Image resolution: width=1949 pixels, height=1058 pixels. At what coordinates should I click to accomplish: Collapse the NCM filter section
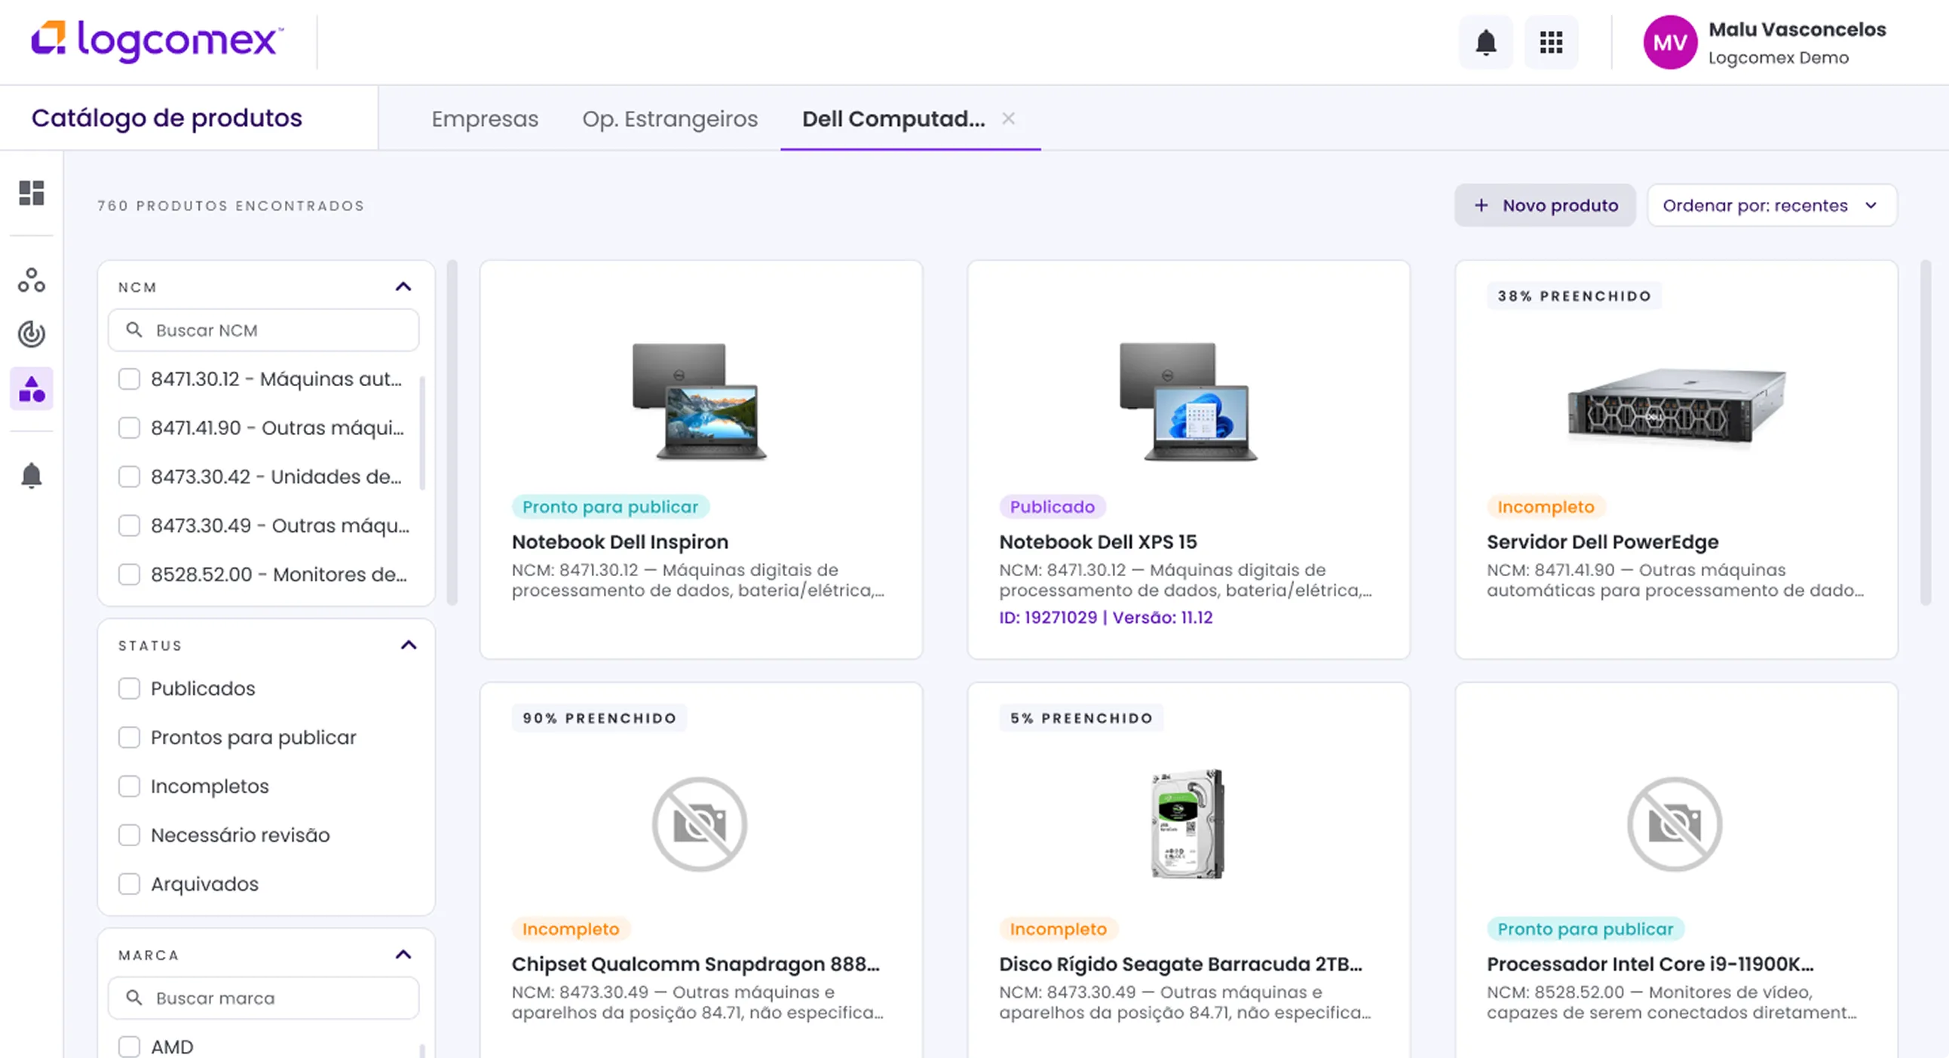[403, 287]
